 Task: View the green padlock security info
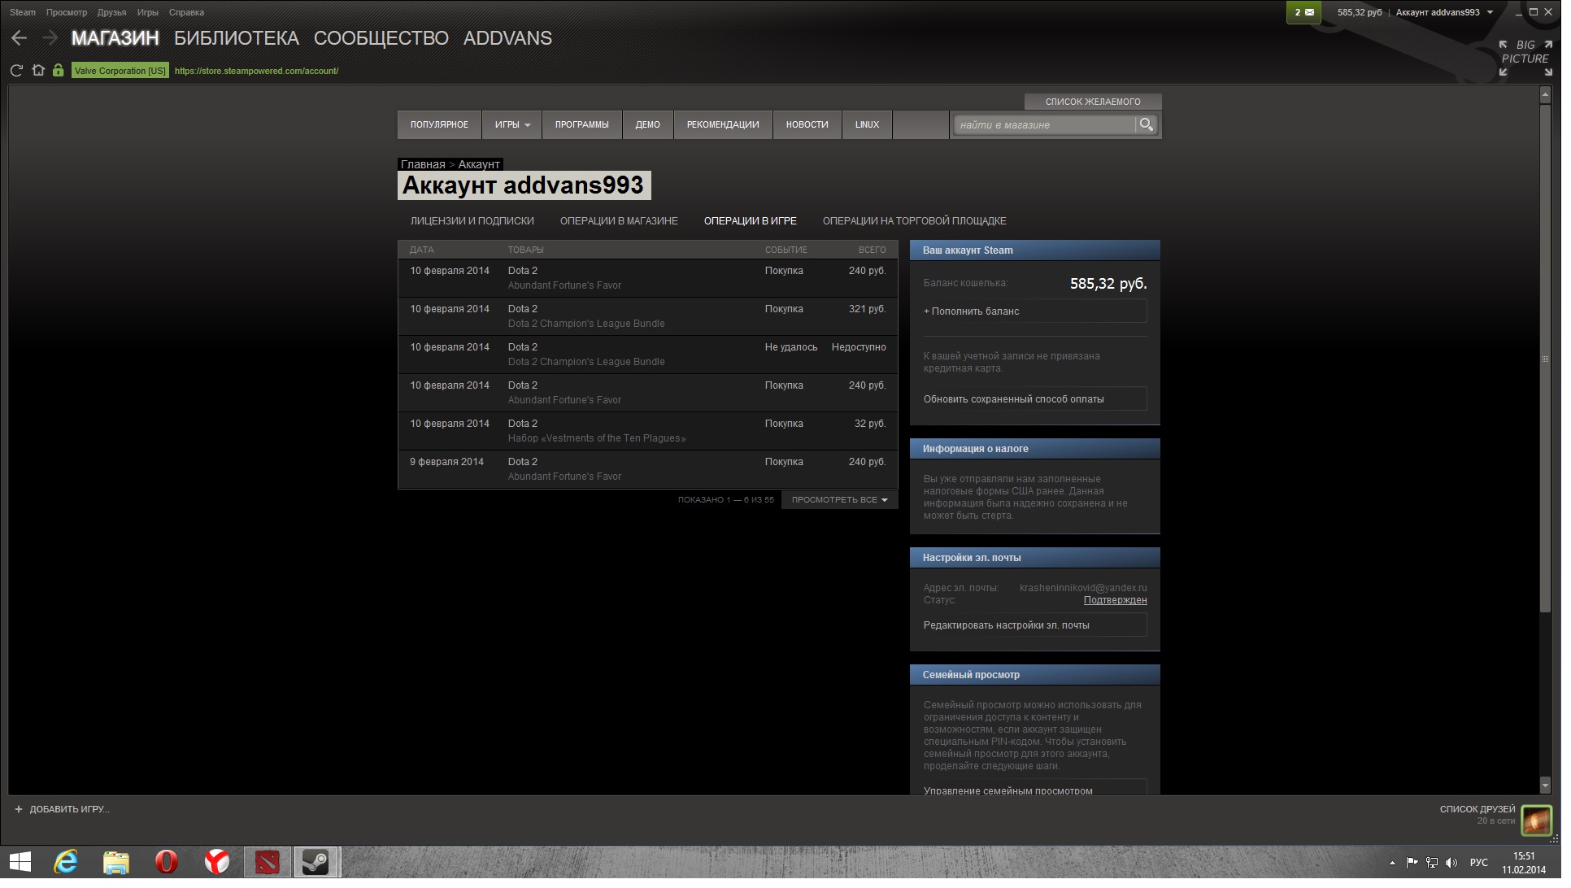tap(58, 71)
